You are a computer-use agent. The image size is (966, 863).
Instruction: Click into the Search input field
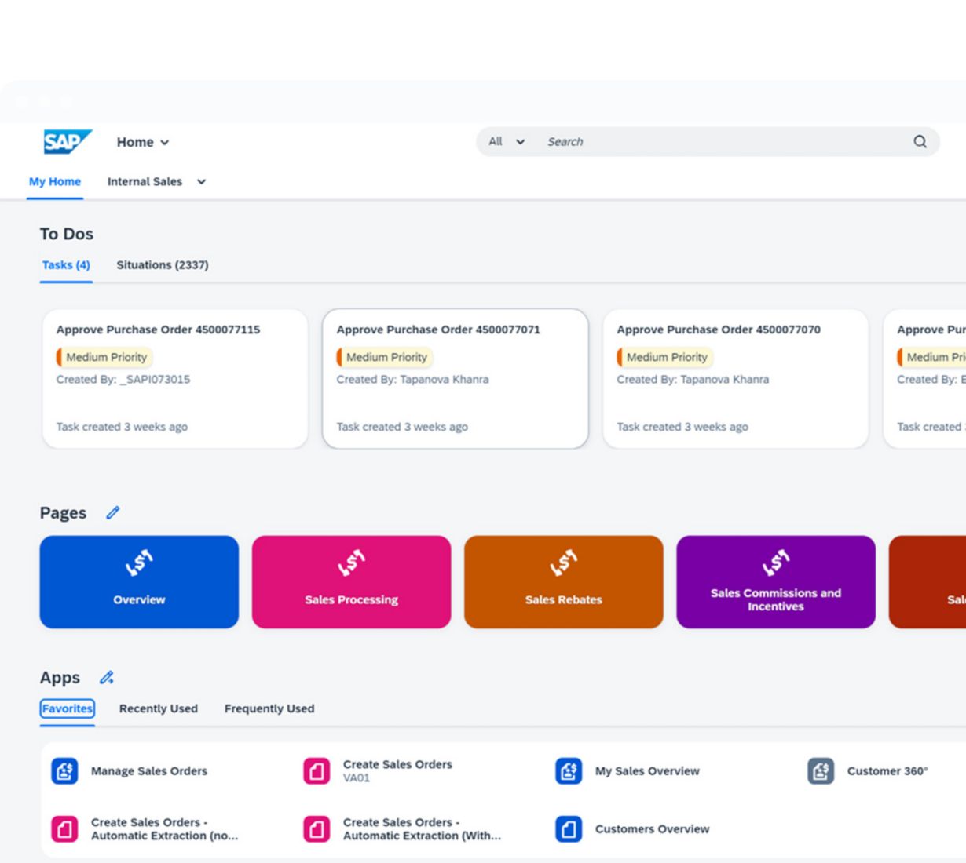(723, 142)
